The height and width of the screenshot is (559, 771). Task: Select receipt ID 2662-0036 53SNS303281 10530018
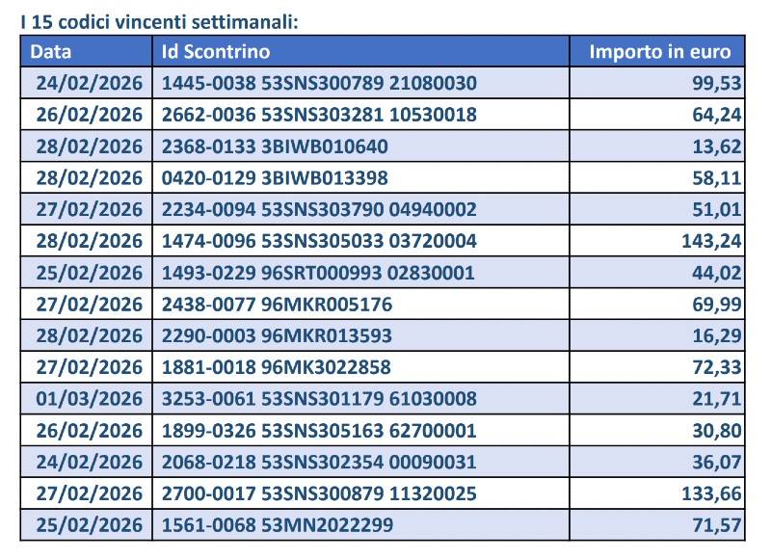(319, 115)
